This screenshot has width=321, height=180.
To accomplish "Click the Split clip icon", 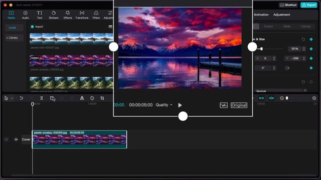I will point(42,98).
